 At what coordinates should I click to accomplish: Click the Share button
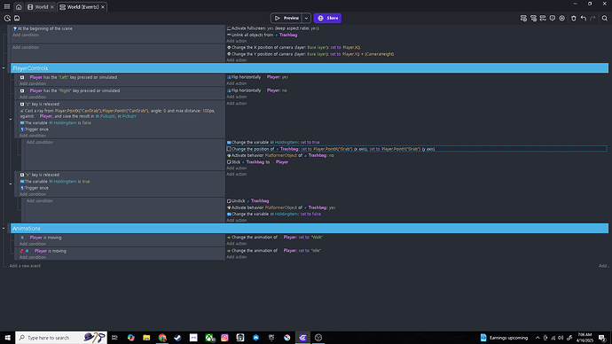click(x=327, y=18)
